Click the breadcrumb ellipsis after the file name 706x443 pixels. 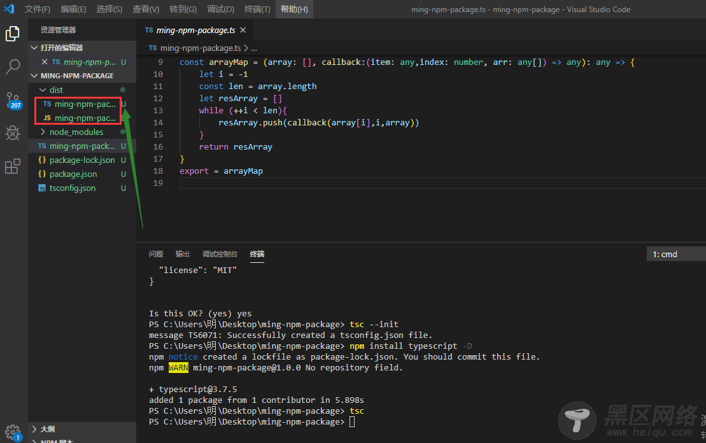click(254, 48)
